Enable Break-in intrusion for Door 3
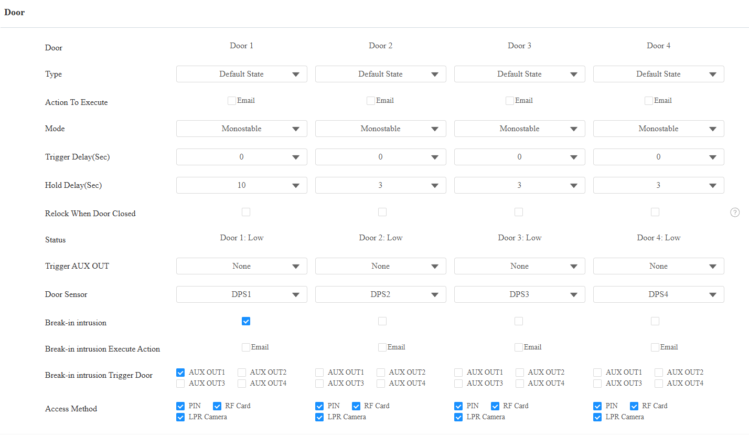 (519, 321)
